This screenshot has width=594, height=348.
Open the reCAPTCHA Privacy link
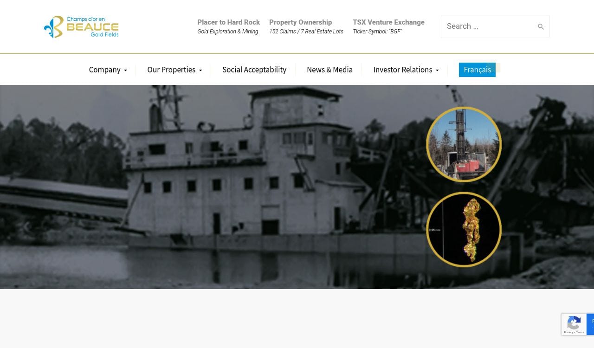coord(568,332)
